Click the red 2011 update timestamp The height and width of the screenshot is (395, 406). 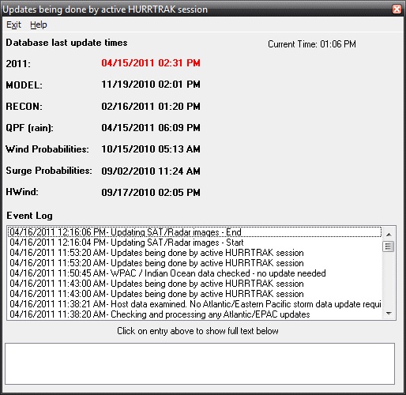coord(151,63)
